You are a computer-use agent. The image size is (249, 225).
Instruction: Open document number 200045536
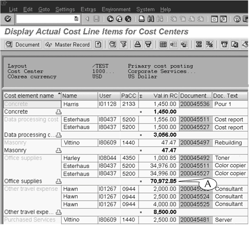point(195,104)
